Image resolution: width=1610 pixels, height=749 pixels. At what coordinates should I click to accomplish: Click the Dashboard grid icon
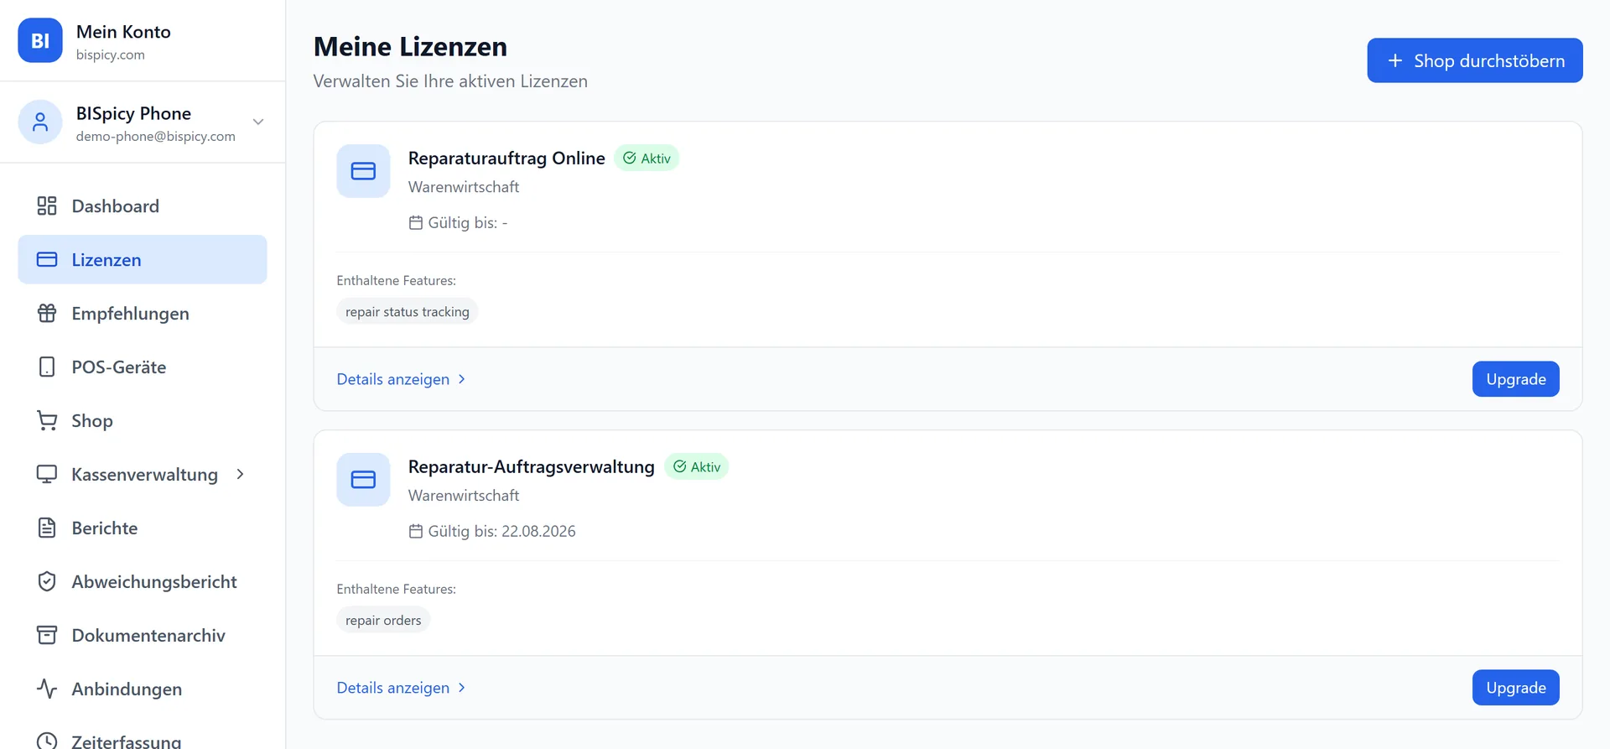tap(47, 206)
